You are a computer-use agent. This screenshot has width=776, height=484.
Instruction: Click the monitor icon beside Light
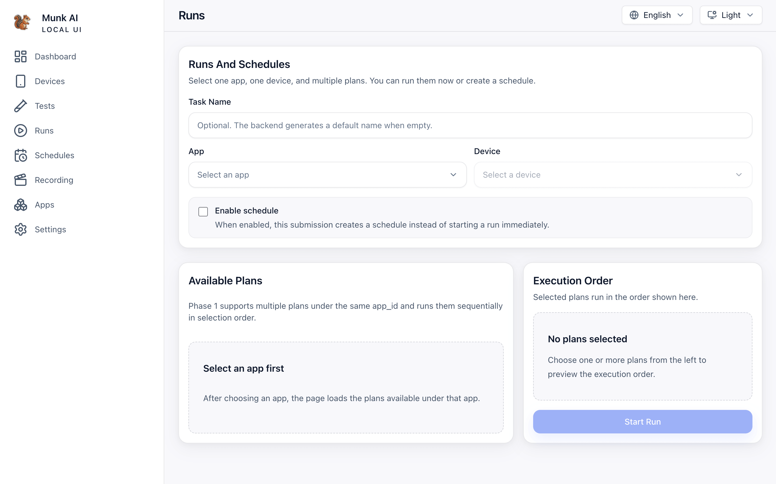click(712, 15)
